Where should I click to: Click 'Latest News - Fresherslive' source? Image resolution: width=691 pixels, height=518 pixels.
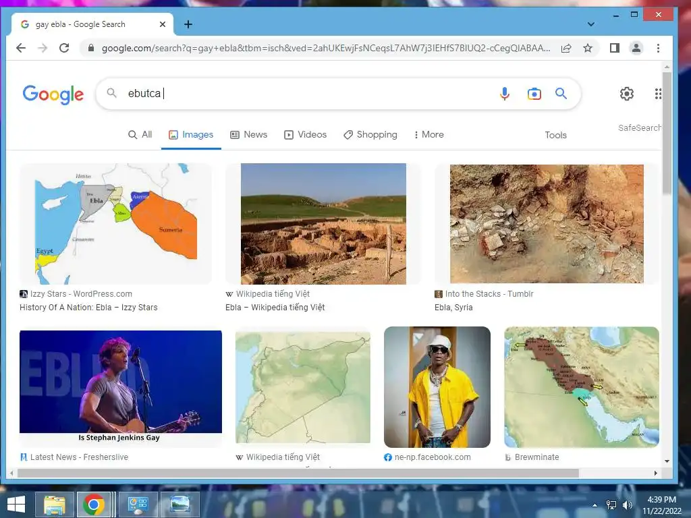click(x=80, y=457)
